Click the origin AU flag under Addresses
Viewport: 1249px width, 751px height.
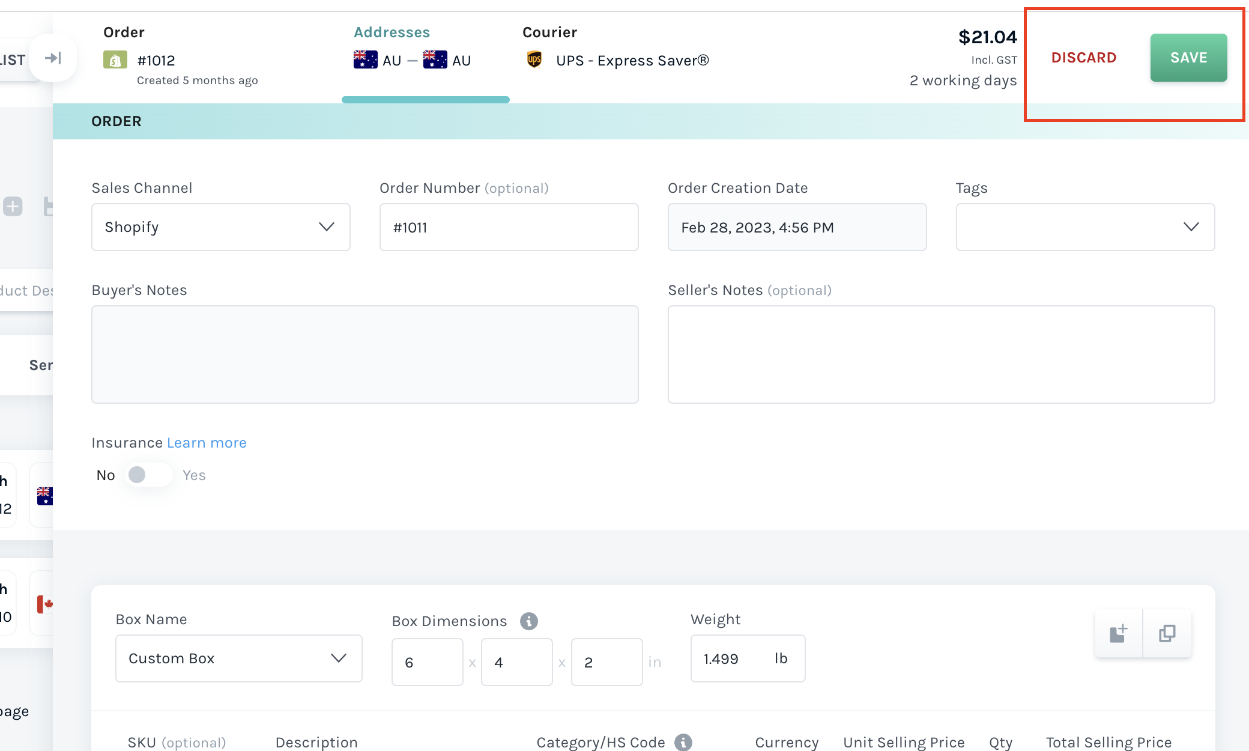(364, 59)
